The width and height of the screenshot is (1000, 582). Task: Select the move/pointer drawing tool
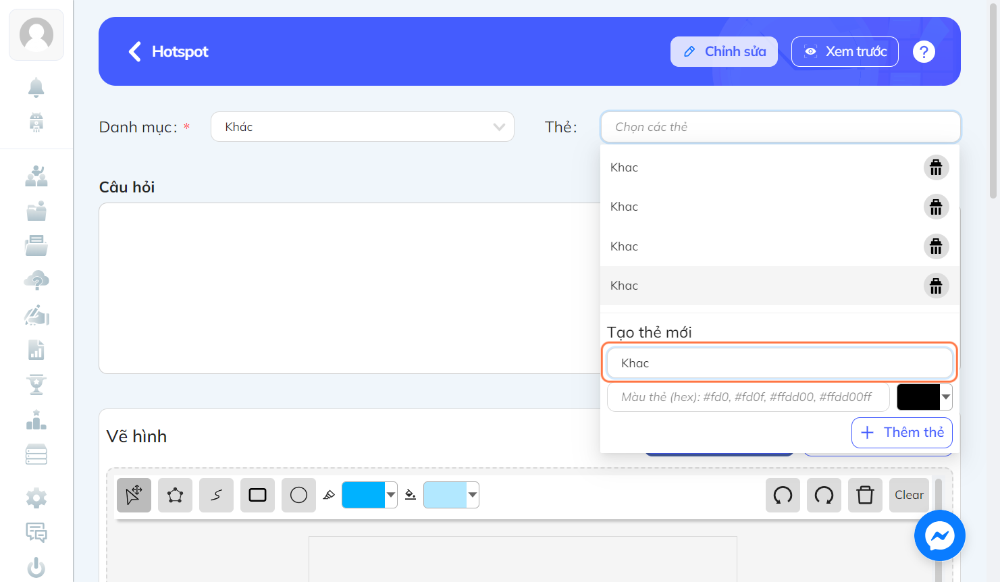click(134, 495)
